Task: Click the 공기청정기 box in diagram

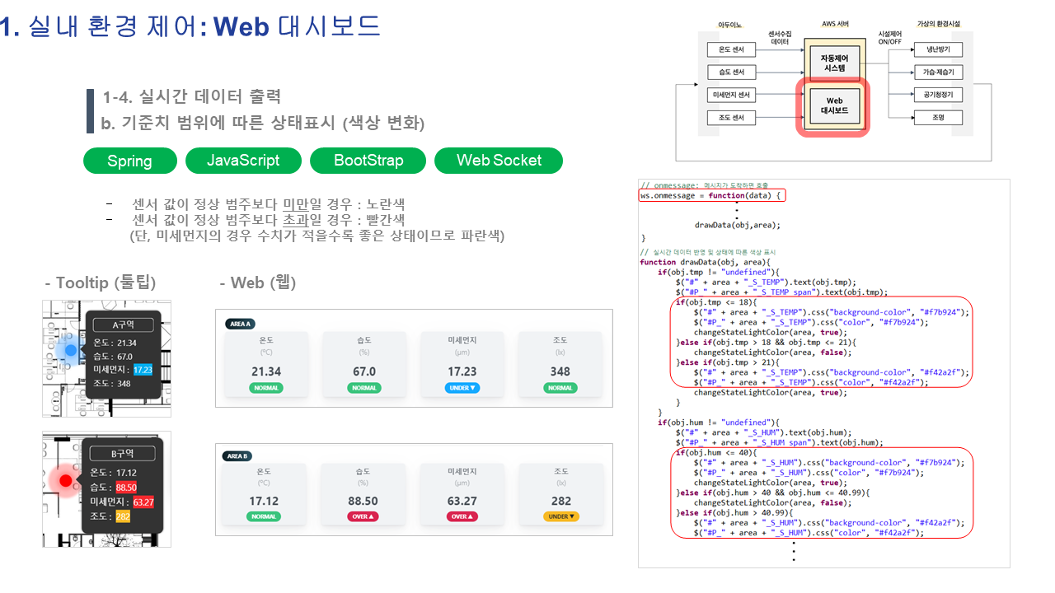Action: tap(938, 96)
